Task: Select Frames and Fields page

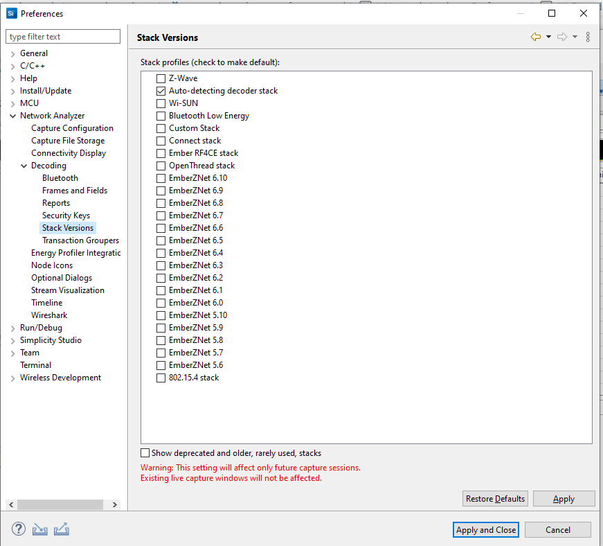Action: 75,191
